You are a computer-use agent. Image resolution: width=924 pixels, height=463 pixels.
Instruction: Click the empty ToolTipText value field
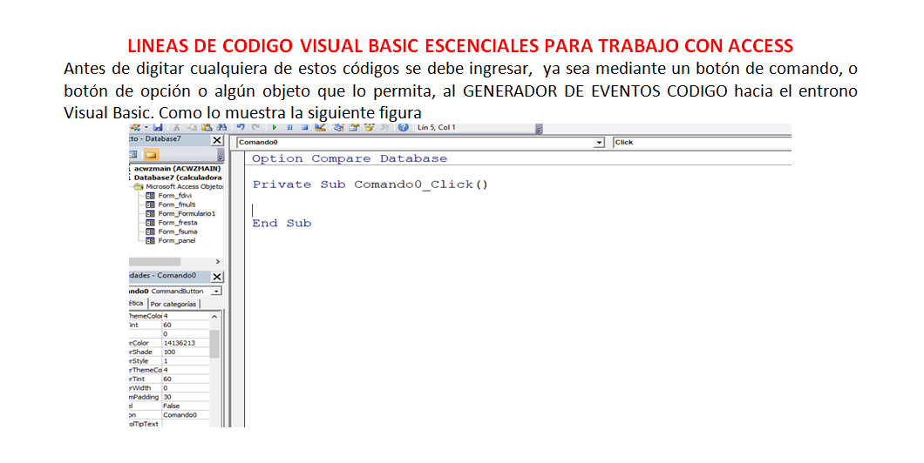point(185,424)
